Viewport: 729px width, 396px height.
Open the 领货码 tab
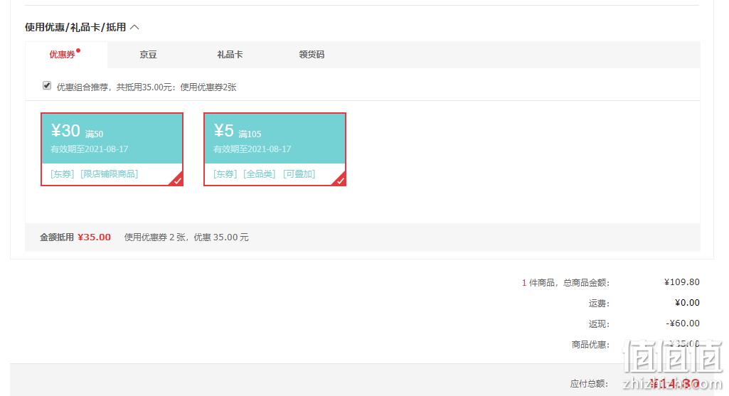[312, 54]
